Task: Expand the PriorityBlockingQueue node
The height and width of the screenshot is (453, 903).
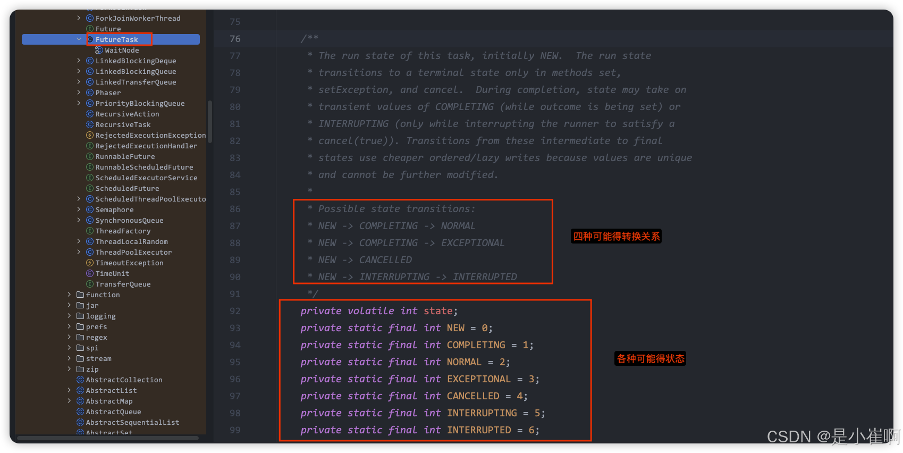Action: pyautogui.click(x=79, y=103)
